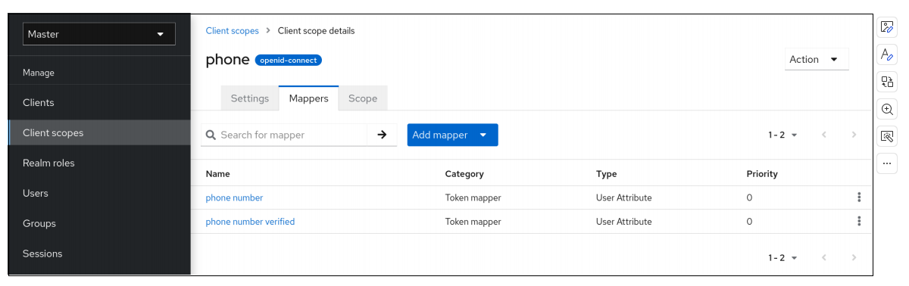Open kebab menu for phone number verified row
Screen dimensions: 909x286
tap(859, 222)
